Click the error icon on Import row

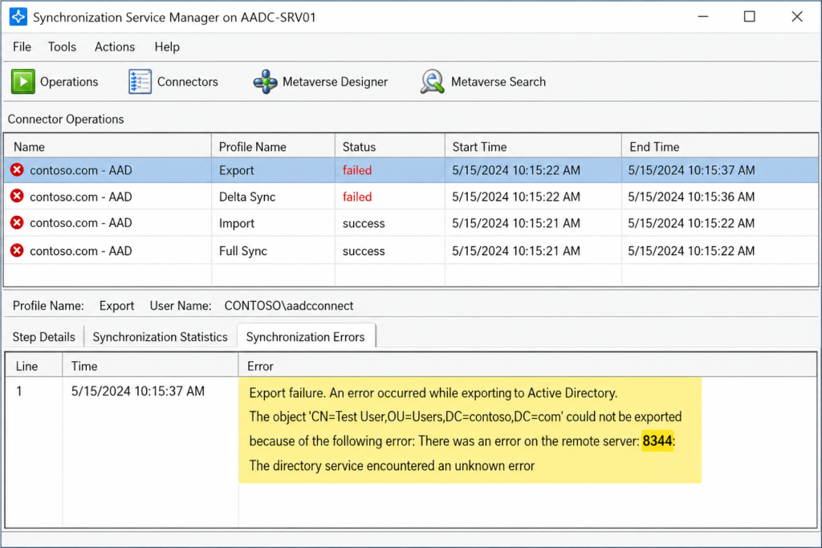click(18, 223)
